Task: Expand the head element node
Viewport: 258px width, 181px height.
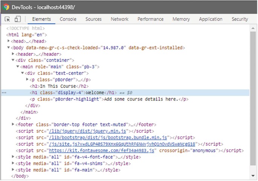Action: (9, 41)
